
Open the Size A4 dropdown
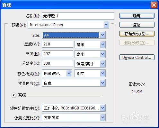(x=74, y=35)
